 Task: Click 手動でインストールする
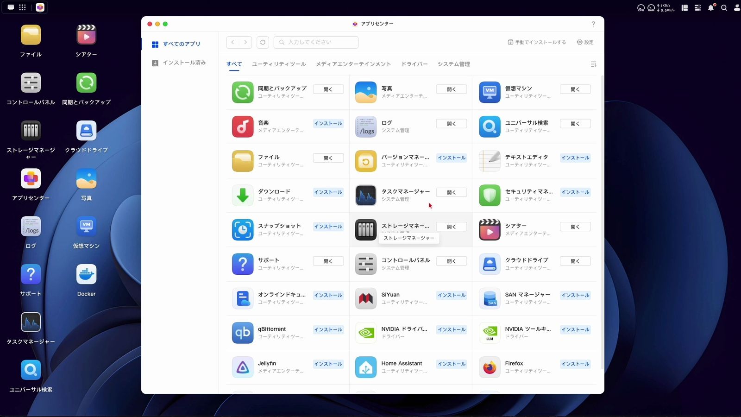(x=537, y=42)
